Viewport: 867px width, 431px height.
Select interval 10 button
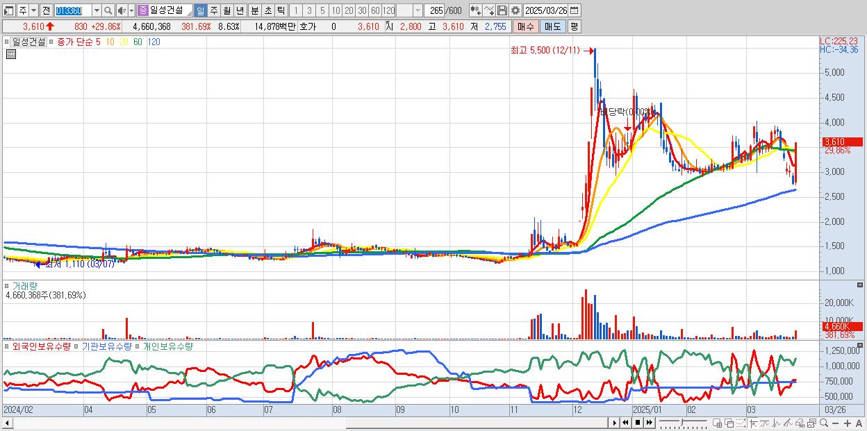[x=336, y=10]
